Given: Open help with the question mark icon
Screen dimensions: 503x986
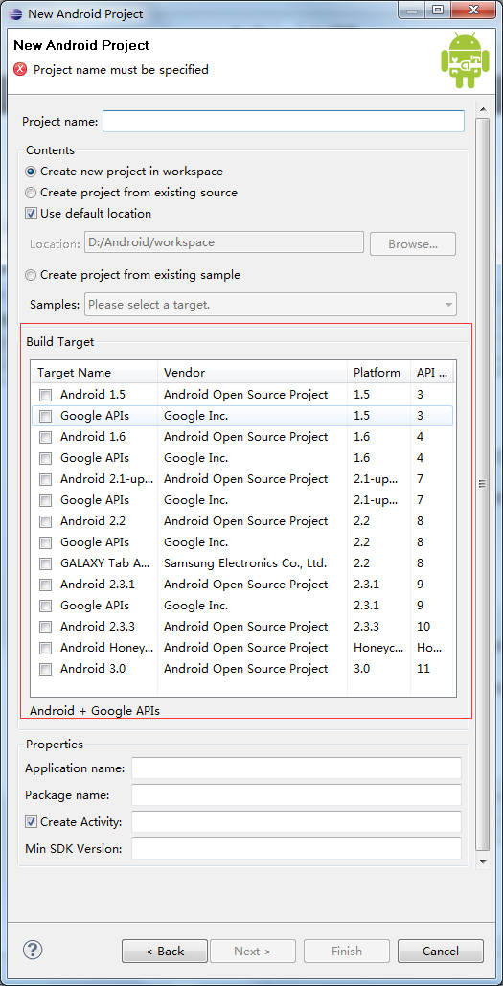Looking at the screenshot, I should [x=32, y=949].
